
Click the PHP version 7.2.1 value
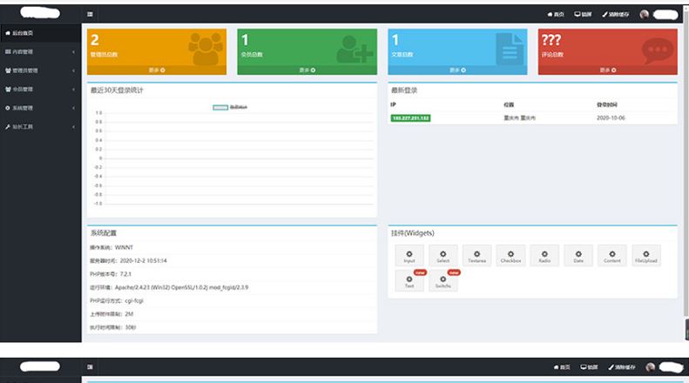pos(125,274)
